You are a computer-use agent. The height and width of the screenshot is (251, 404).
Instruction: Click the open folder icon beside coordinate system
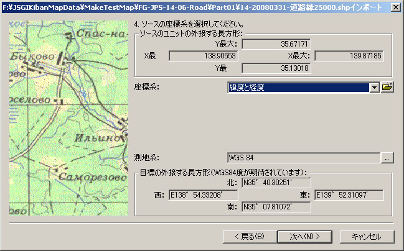388,87
